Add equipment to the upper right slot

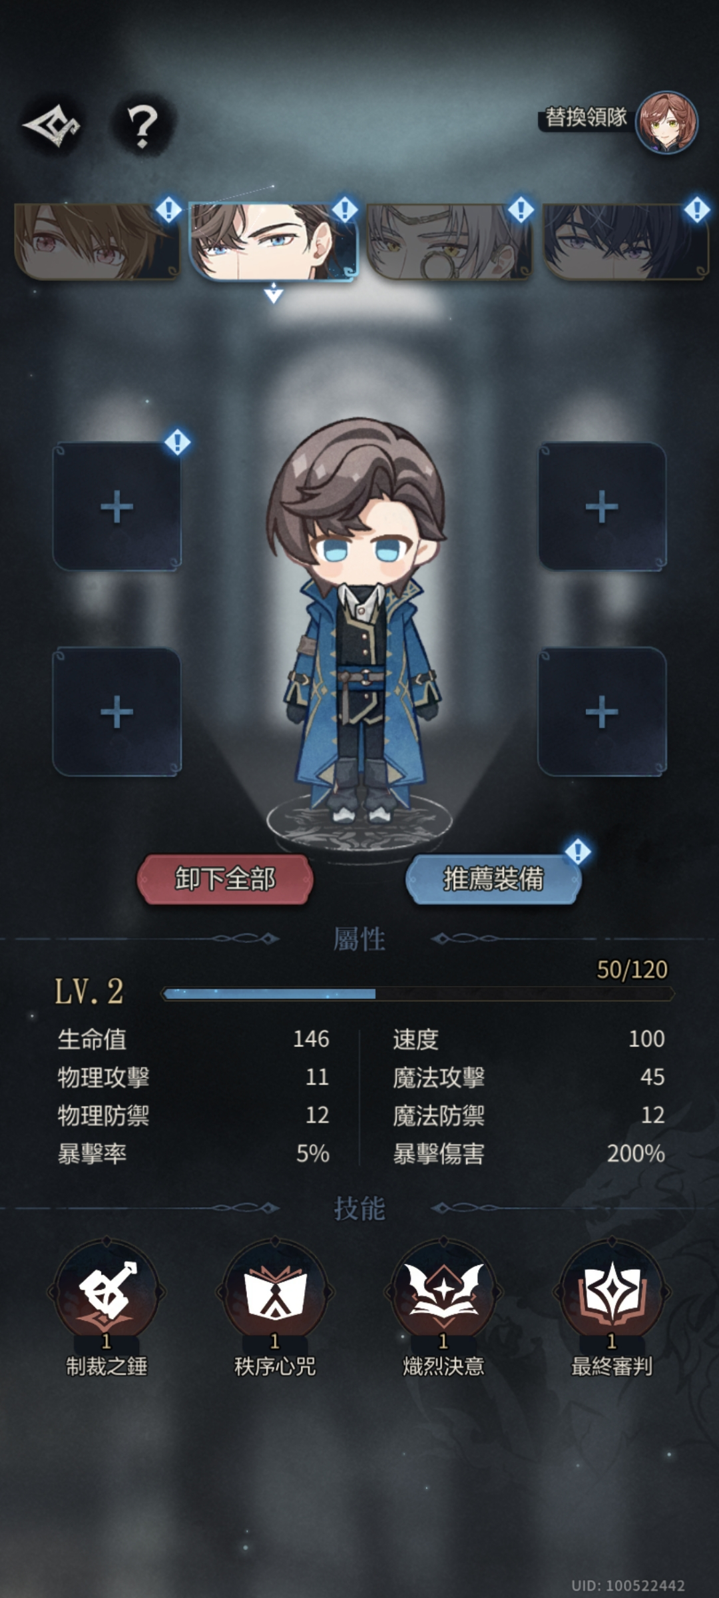coord(602,507)
